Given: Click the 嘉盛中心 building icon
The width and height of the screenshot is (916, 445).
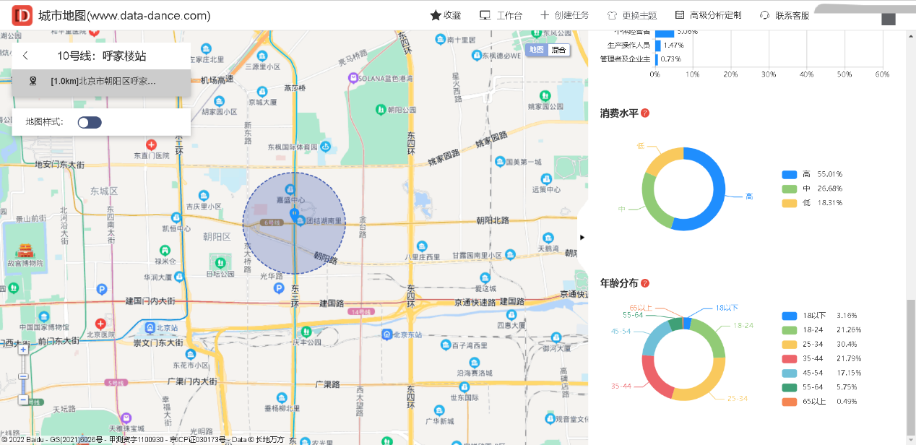Looking at the screenshot, I should [290, 190].
